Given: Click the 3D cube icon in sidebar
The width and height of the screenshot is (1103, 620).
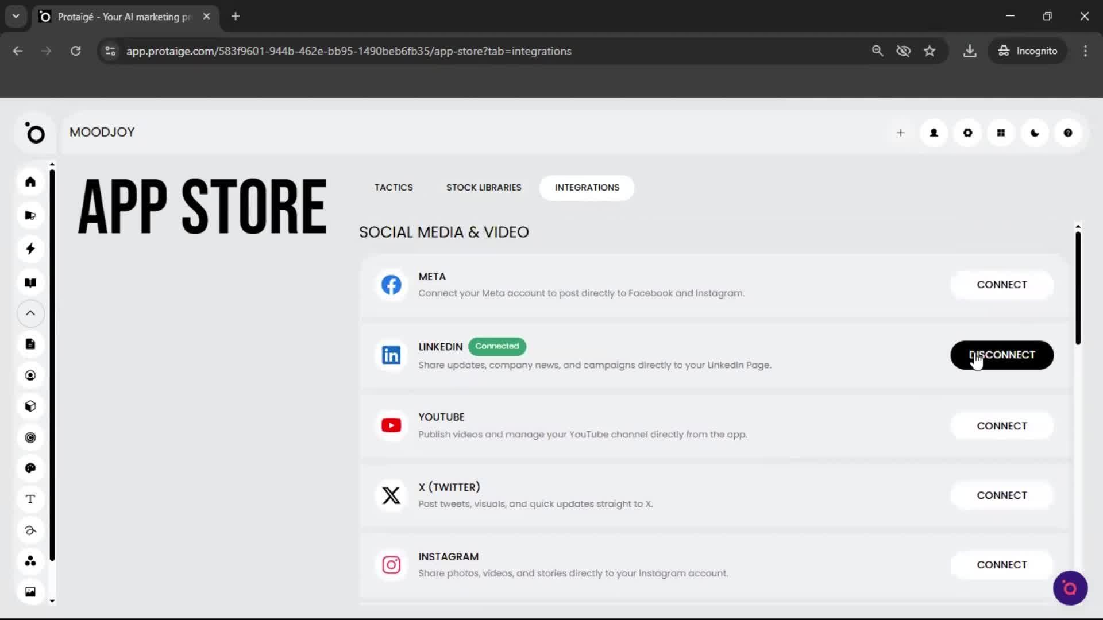Looking at the screenshot, I should coord(30,406).
